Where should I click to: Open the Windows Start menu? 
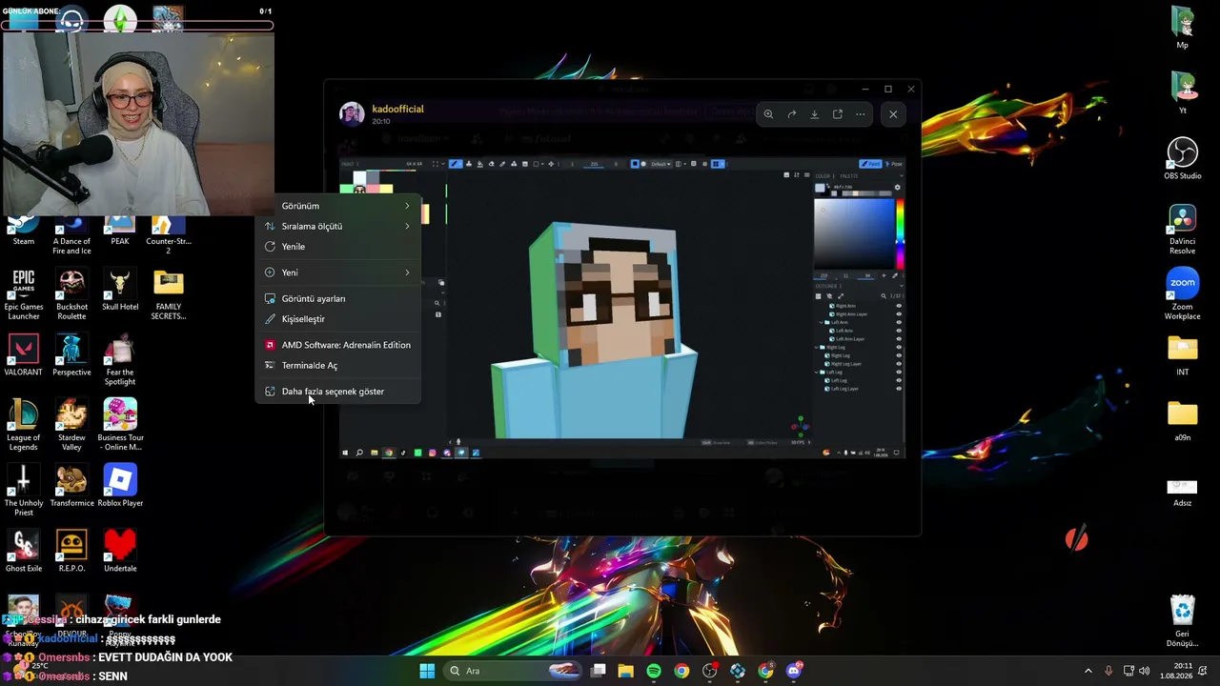click(x=427, y=671)
